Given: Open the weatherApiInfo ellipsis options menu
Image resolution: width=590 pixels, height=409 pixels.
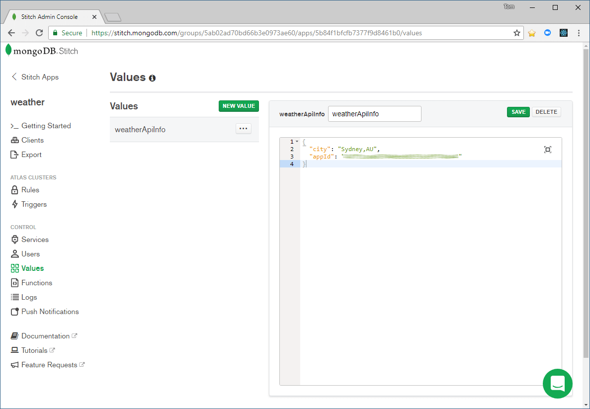Looking at the screenshot, I should point(244,129).
